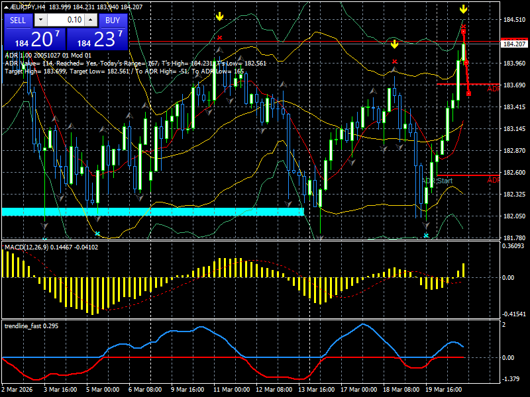Click the yellow down arrow above latest candle
The height and width of the screenshot is (397, 530).
tap(463, 9)
